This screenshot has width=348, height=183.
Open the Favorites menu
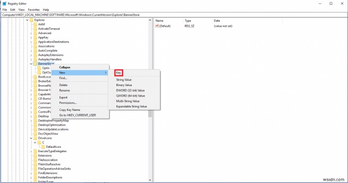point(34,10)
